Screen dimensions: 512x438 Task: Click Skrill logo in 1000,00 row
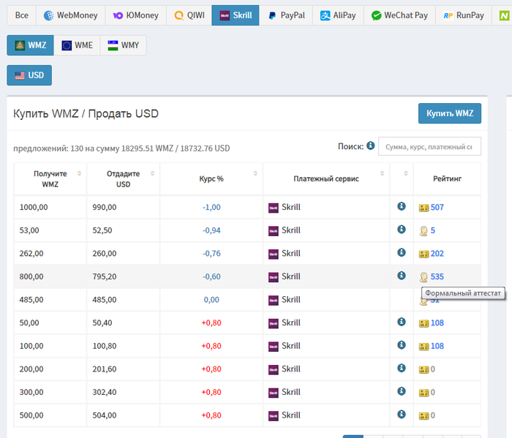tap(274, 208)
